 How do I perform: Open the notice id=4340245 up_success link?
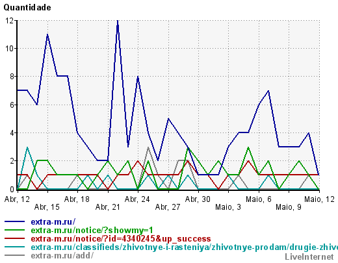(x=121, y=238)
